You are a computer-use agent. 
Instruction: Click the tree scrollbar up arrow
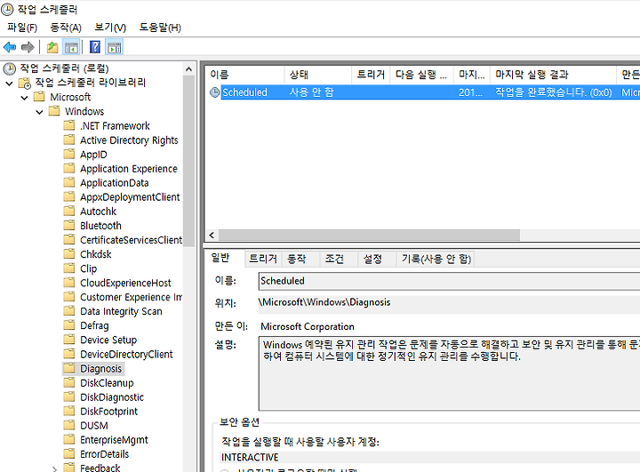[188, 69]
